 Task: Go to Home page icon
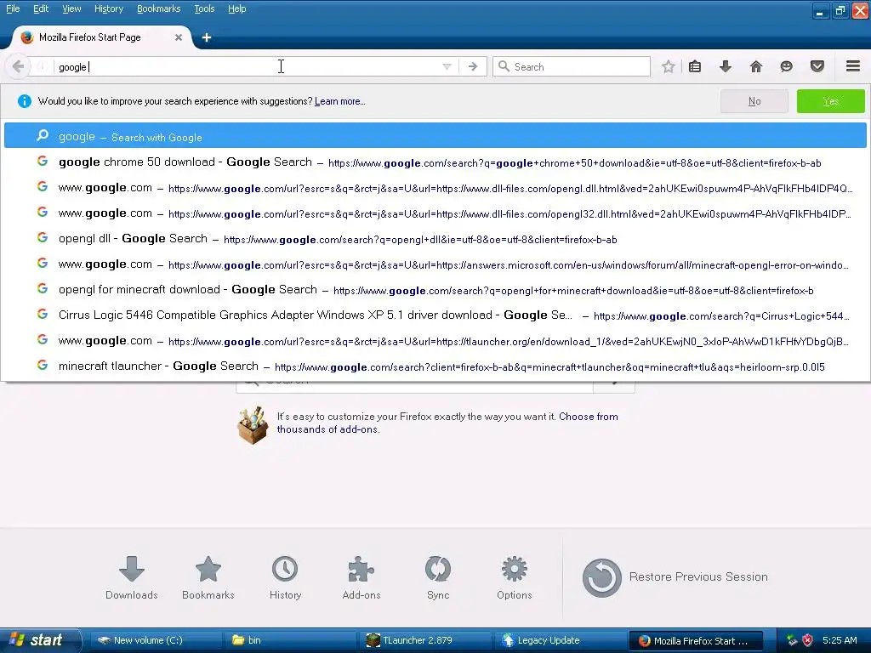coord(756,66)
